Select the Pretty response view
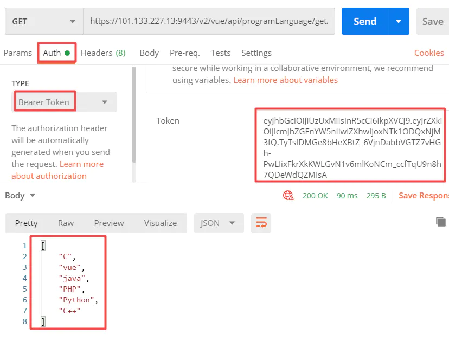Screen dimensions: 449x348 click(27, 223)
